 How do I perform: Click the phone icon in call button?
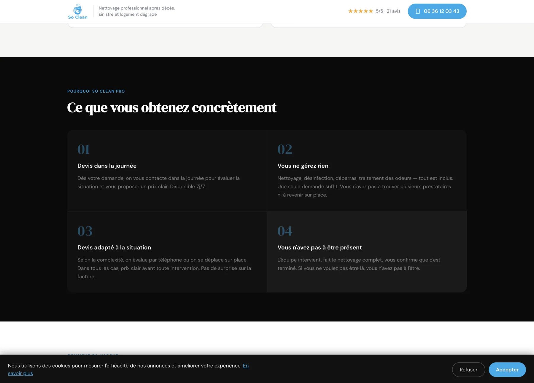418,11
